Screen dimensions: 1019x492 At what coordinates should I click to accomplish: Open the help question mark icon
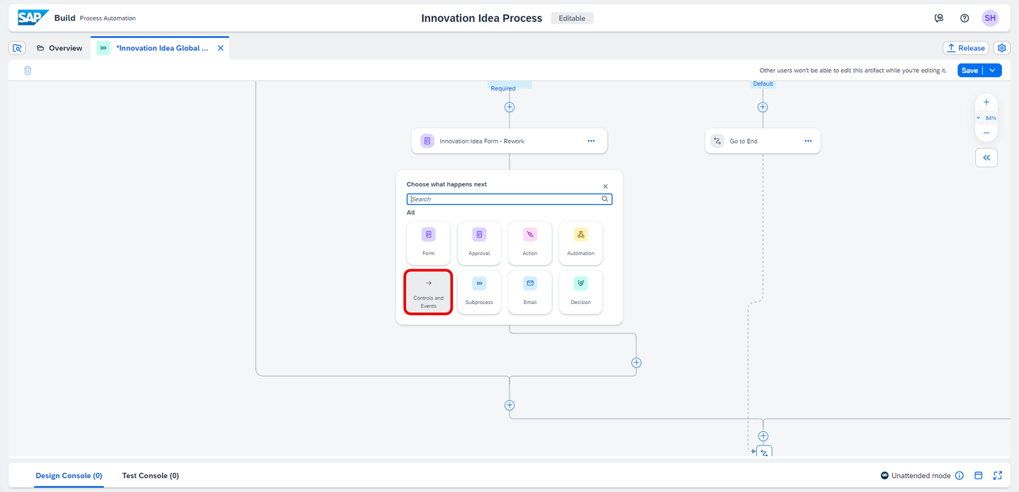tap(965, 18)
